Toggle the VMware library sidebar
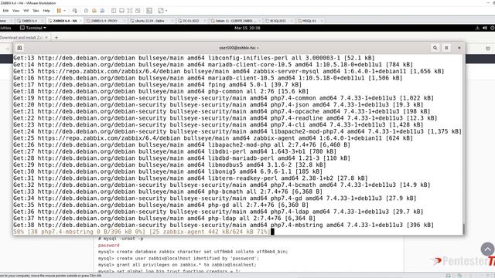The width and height of the screenshot is (495, 278). tap(114, 10)
